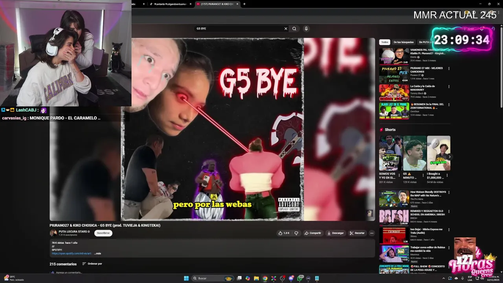Download the video with Descargar

[335, 233]
